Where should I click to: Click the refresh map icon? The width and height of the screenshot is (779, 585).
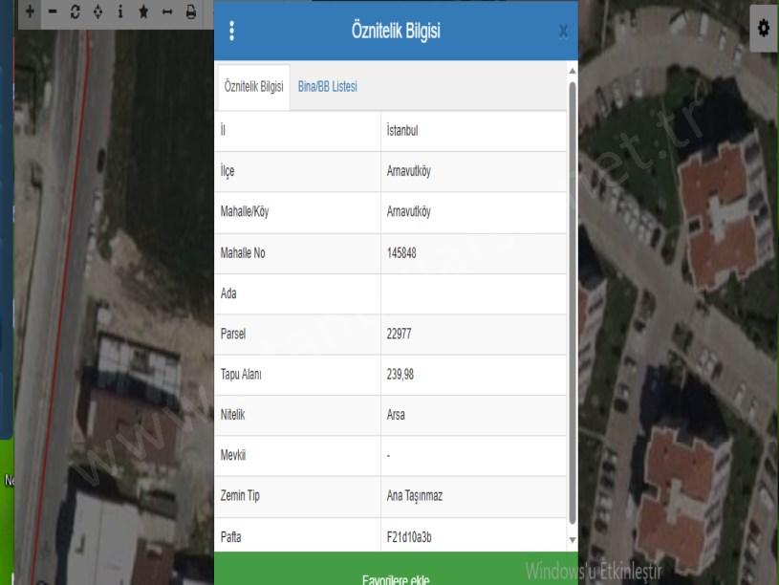coord(75,12)
